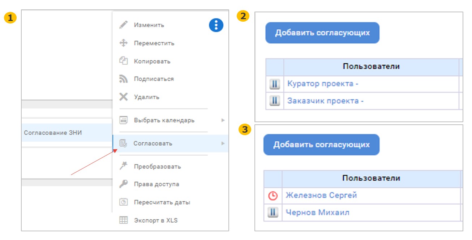Select the Согласование ЗНИ submenu item
The width and height of the screenshot is (472, 240).
(x=53, y=133)
